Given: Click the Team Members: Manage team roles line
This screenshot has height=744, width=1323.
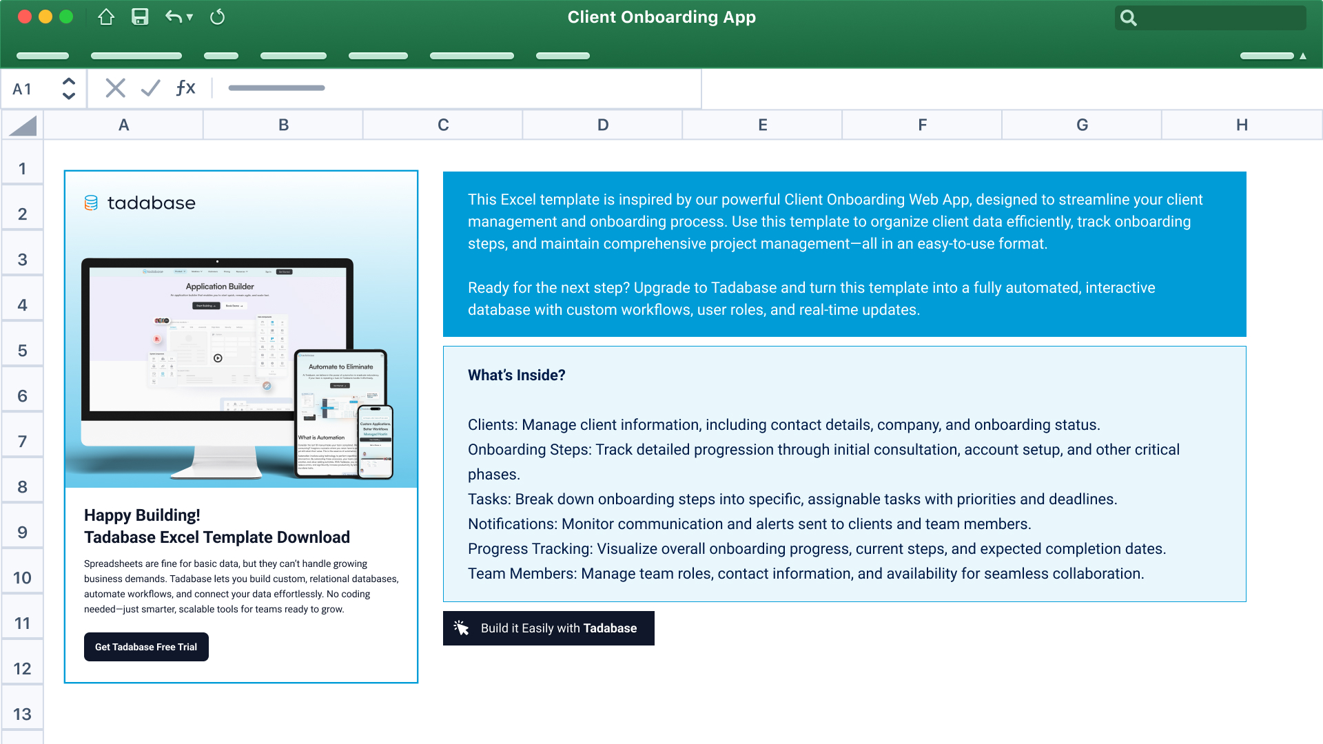Looking at the screenshot, I should pyautogui.click(x=806, y=574).
